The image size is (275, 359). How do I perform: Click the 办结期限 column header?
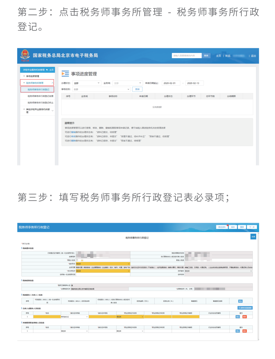tap(231, 96)
